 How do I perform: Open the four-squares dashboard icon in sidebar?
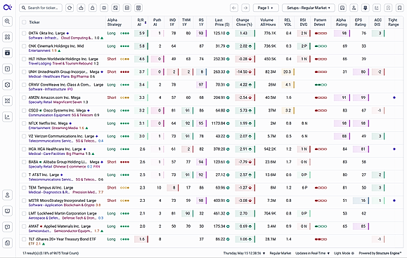8,37
